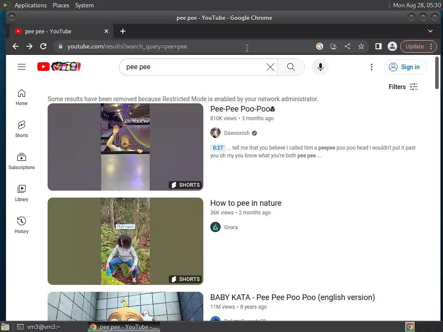
Task: Select the 'pee pee - YouTube' browser tab
Action: tap(61, 31)
